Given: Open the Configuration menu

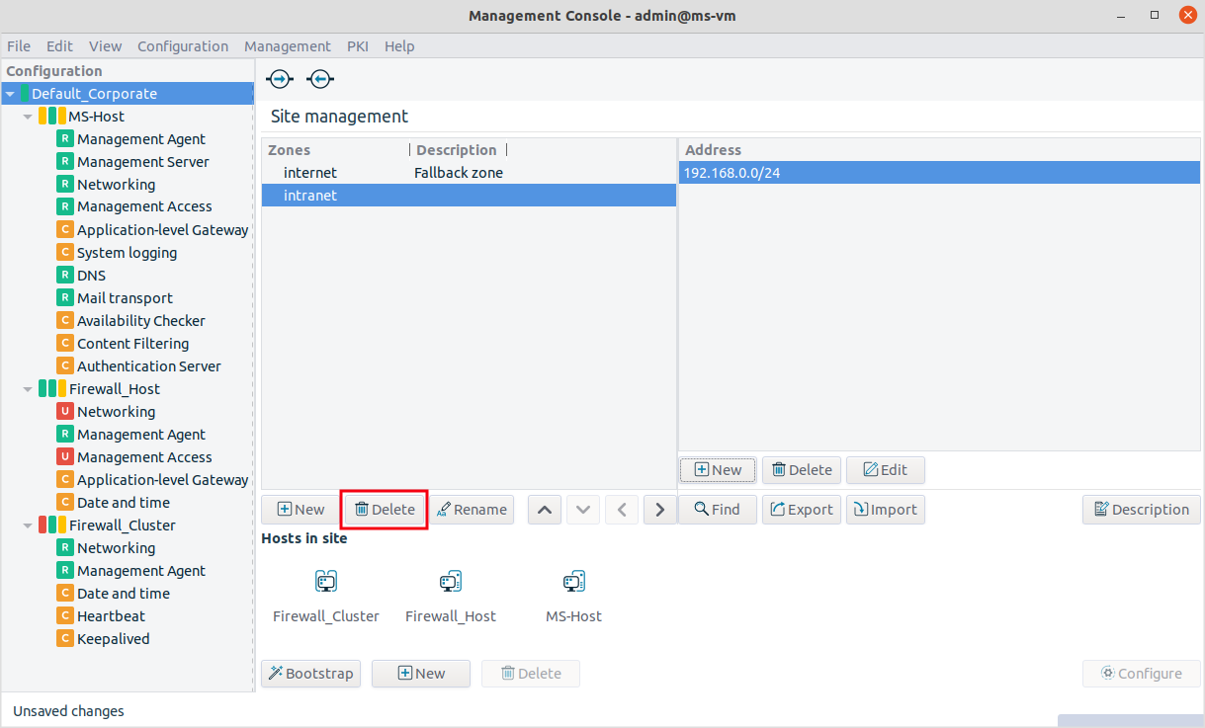Looking at the screenshot, I should point(183,45).
